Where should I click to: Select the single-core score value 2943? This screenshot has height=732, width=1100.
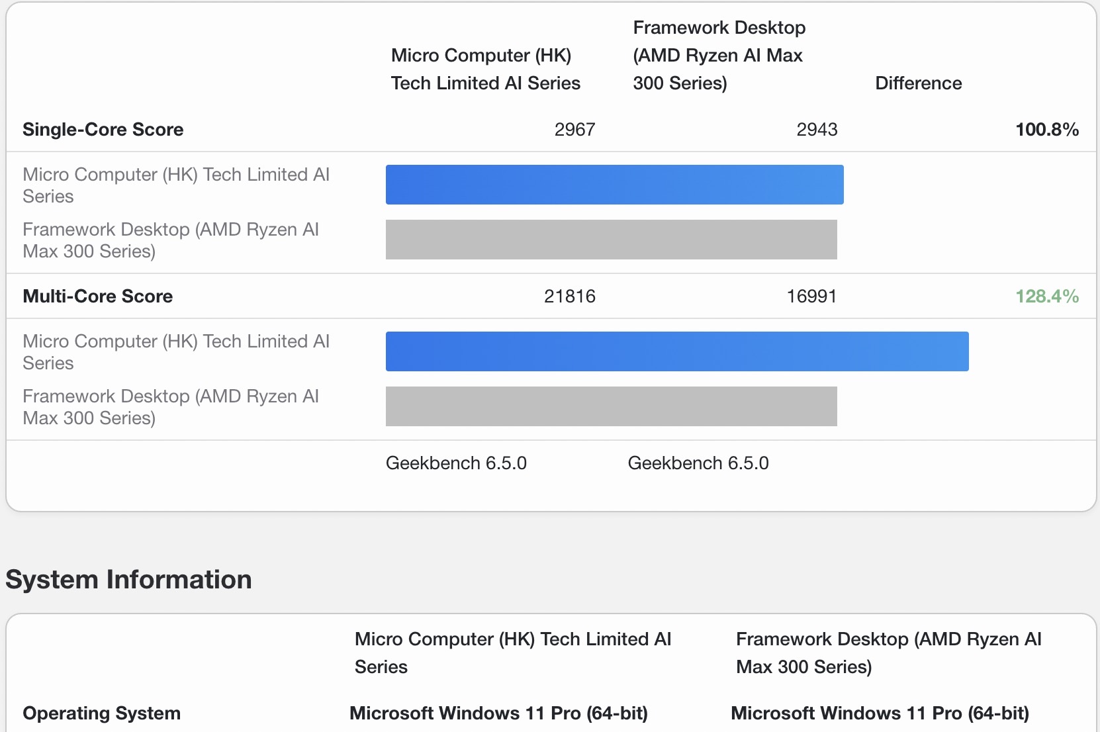point(817,130)
